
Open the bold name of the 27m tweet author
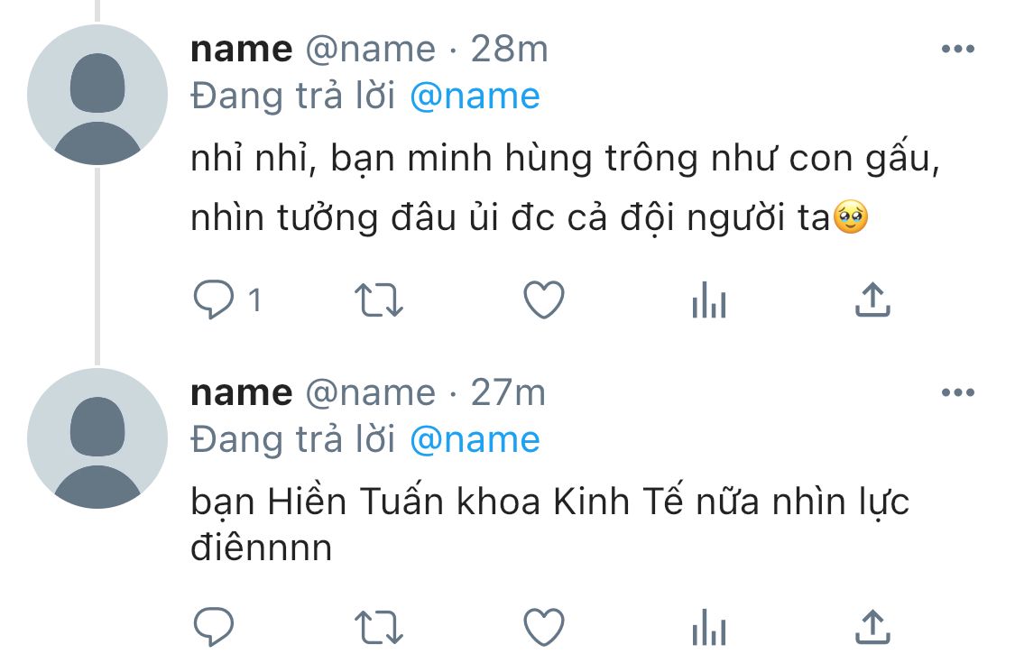pyautogui.click(x=242, y=393)
